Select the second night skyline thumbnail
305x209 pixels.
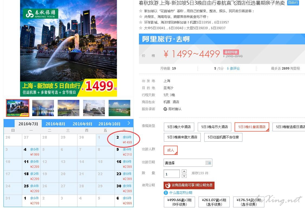pos(43,108)
